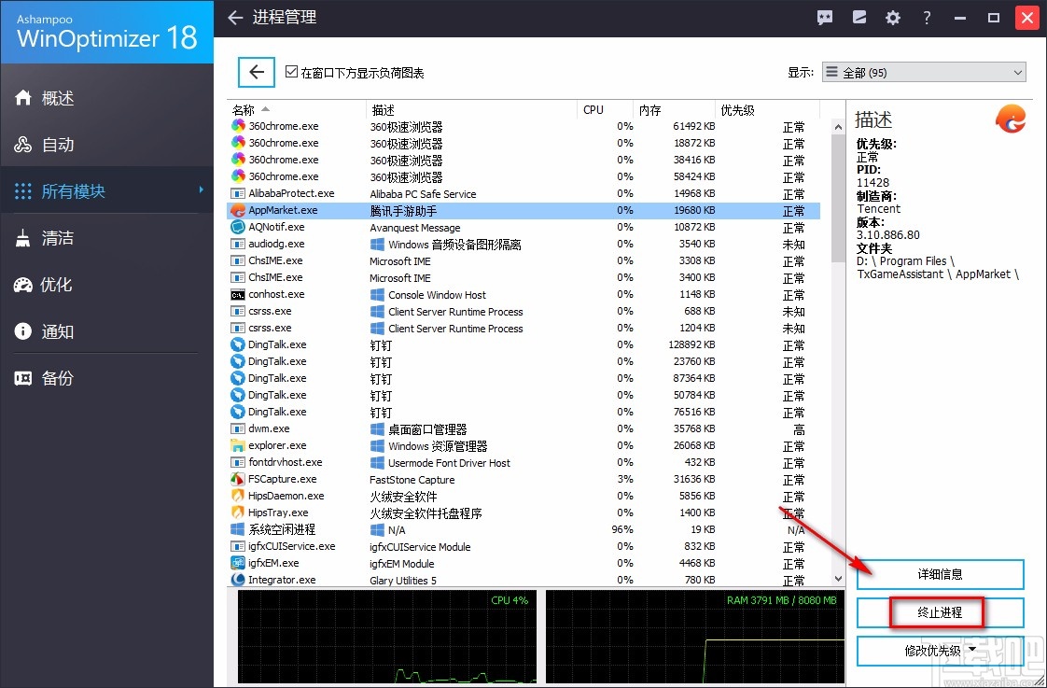The image size is (1047, 688).
Task: Select the Integrator.exe icon
Action: coord(238,580)
